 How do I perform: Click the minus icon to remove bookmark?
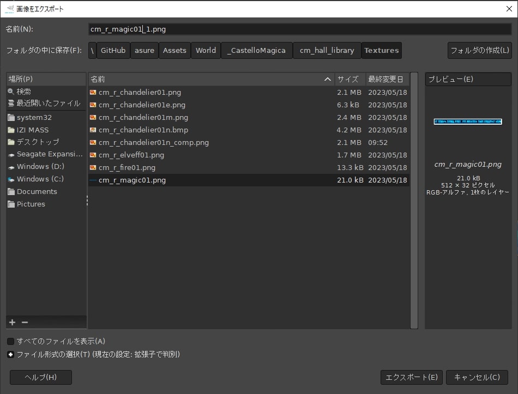(x=25, y=322)
